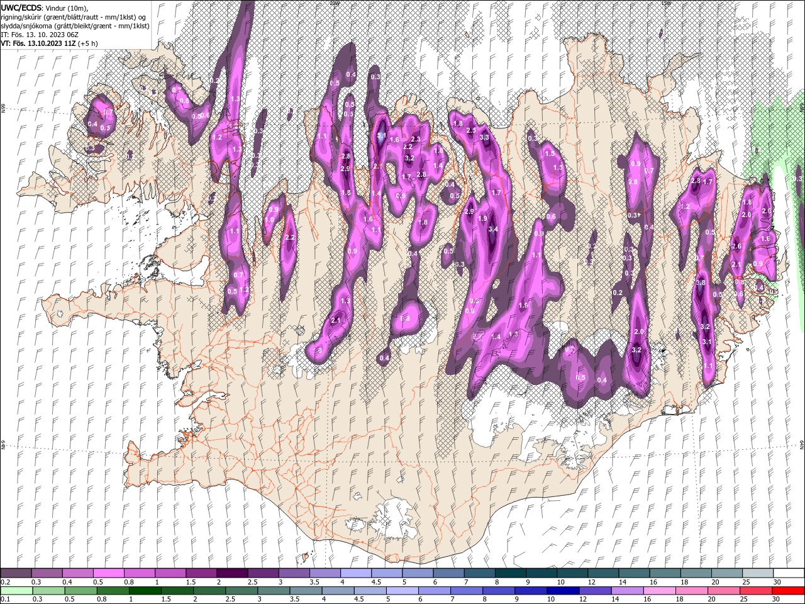The image size is (805, 604).
Task: Click the '2.6' precipitation value on the map
Action: (x=737, y=246)
